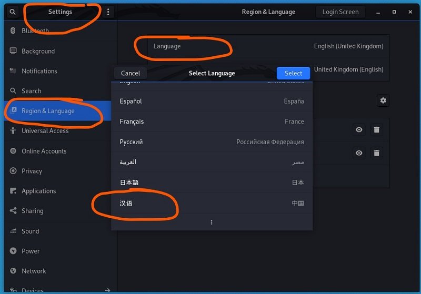The height and width of the screenshot is (294, 421).
Task: Open the input sources gear options
Action: [383, 100]
